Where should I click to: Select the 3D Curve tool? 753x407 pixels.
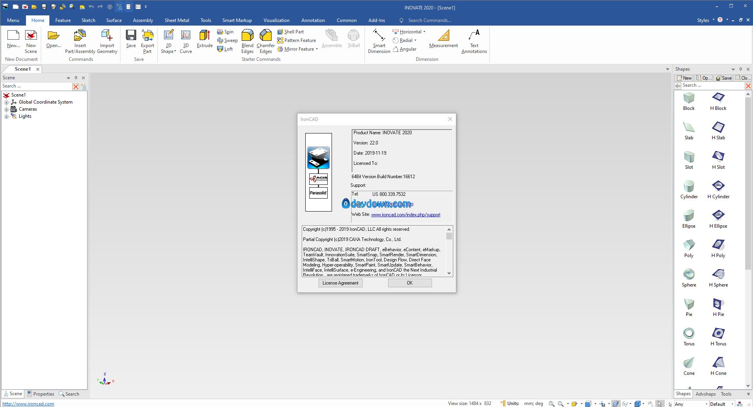(x=186, y=41)
